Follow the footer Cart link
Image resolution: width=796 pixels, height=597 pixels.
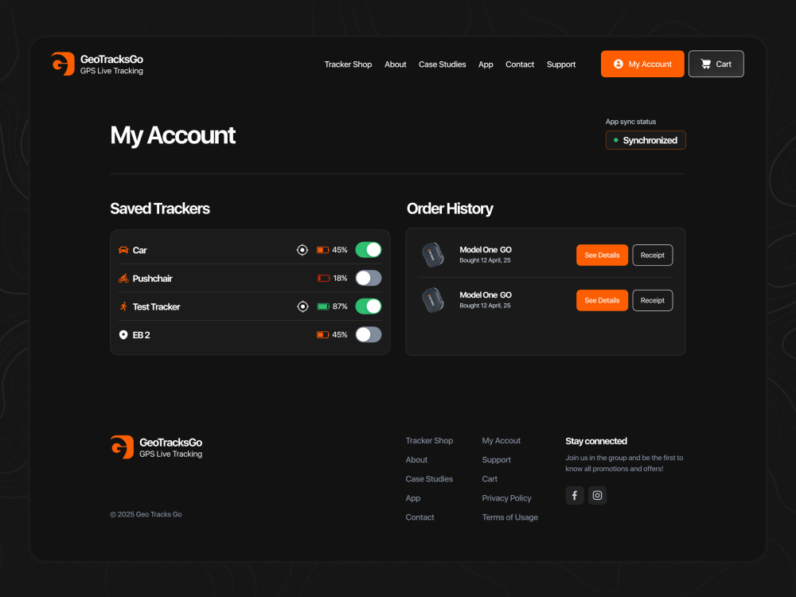click(x=490, y=479)
